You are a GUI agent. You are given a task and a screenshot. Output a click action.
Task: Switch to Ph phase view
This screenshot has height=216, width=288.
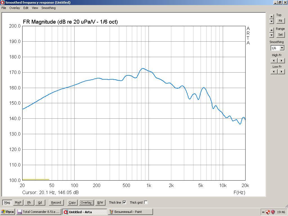pyautogui.click(x=29, y=202)
